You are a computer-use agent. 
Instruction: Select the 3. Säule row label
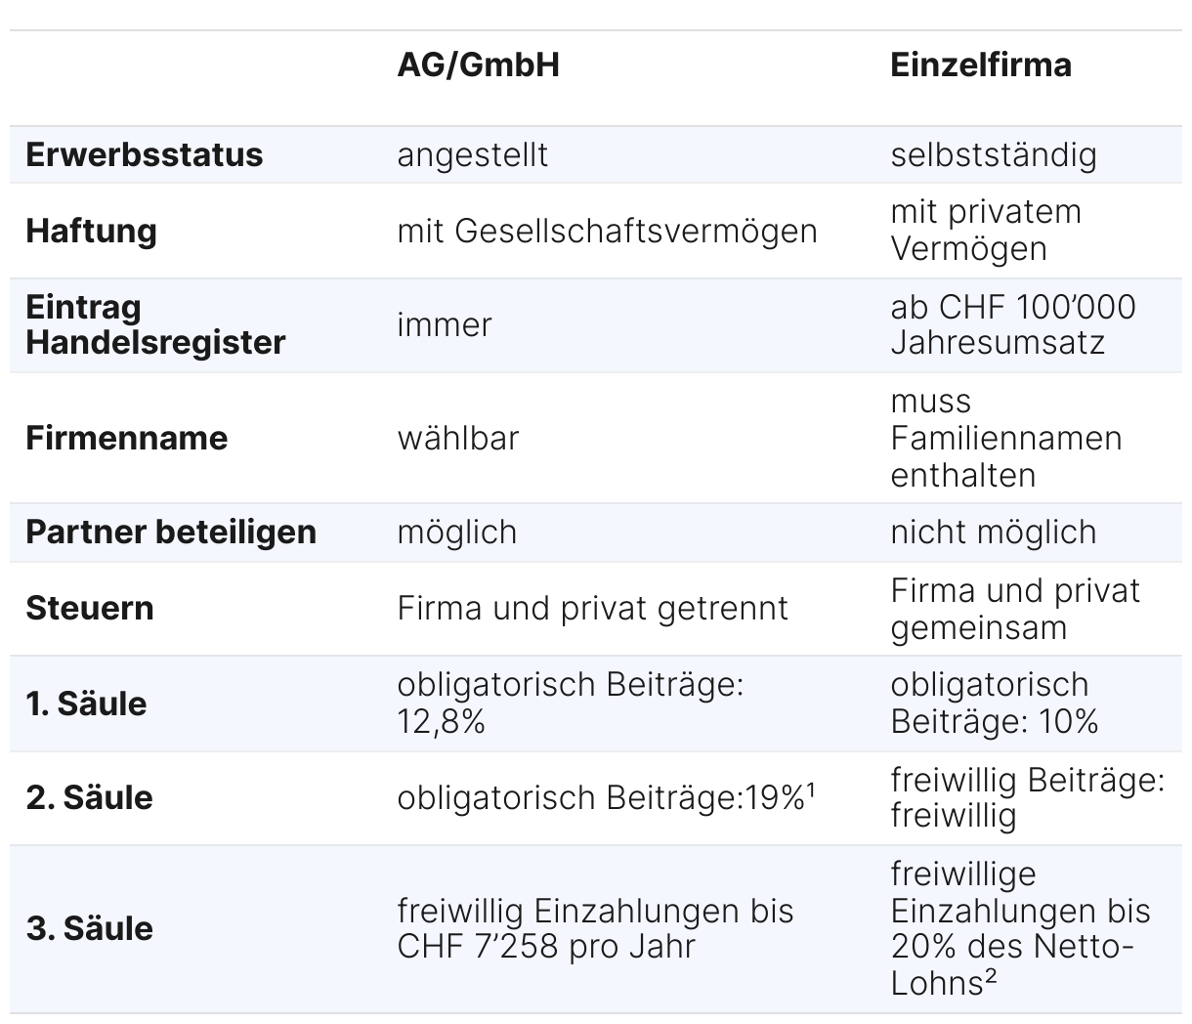[90, 928]
